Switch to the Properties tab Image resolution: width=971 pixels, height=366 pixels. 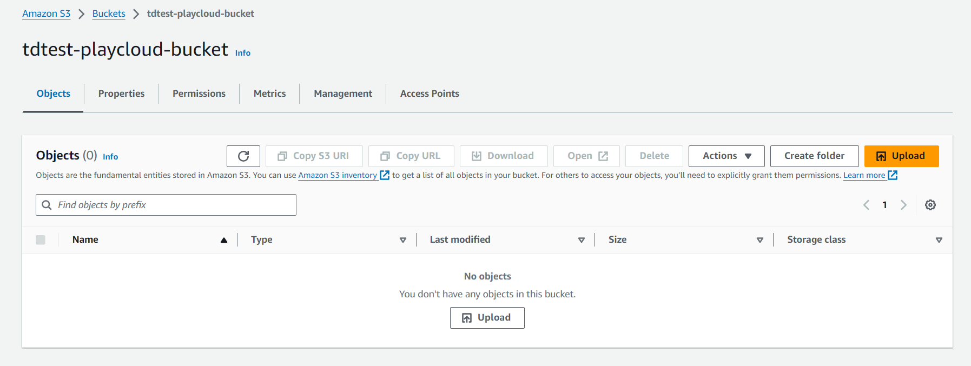click(121, 94)
